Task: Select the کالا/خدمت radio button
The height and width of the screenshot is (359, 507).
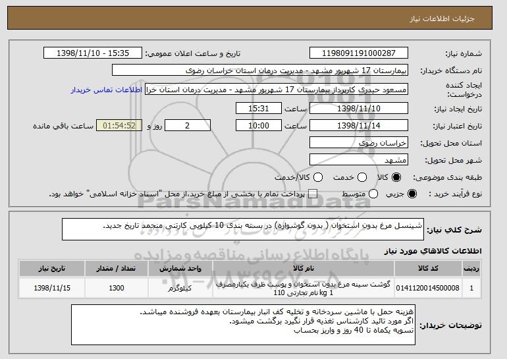Action: [x=318, y=177]
